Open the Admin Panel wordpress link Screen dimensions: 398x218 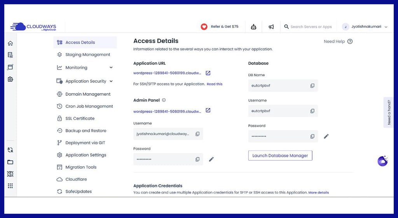tap(167, 112)
